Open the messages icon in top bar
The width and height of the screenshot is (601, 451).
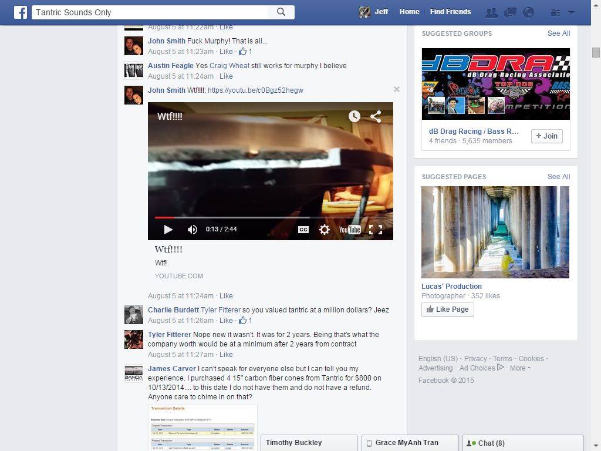click(510, 13)
